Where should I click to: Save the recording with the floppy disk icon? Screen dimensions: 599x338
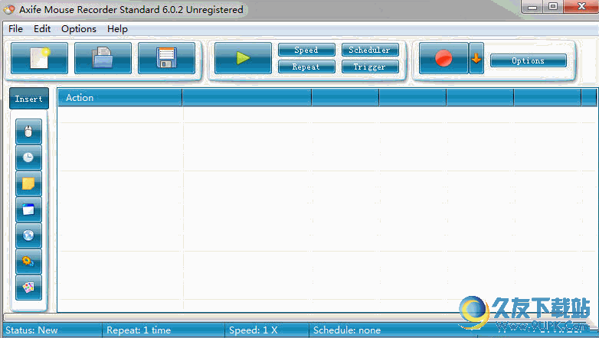166,58
